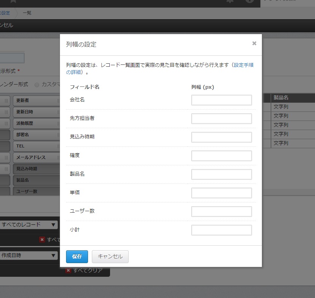This screenshot has height=298, width=315.
Task: Close the 列幅の設定 dialog with X
Action: pos(254,43)
